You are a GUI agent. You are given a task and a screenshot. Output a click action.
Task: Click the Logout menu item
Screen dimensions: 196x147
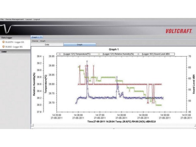(x=37, y=19)
